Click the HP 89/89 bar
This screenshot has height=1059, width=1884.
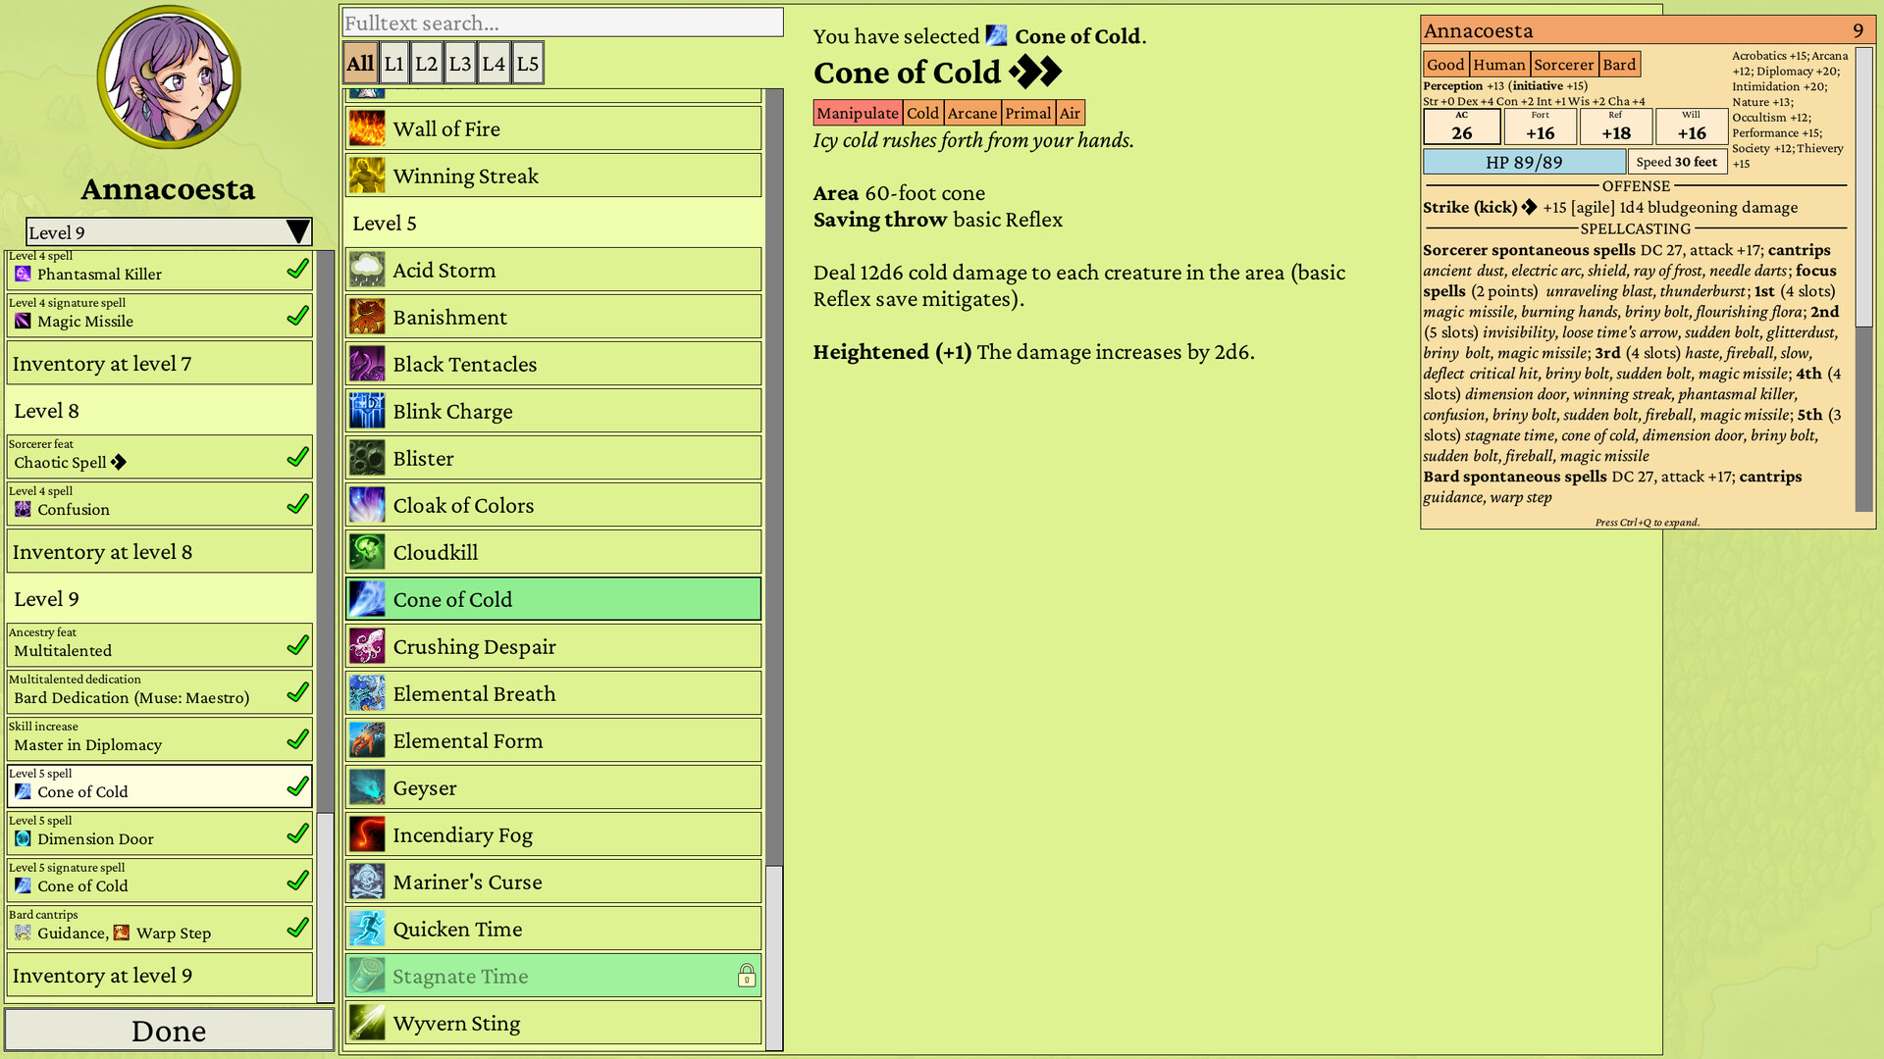tap(1525, 161)
